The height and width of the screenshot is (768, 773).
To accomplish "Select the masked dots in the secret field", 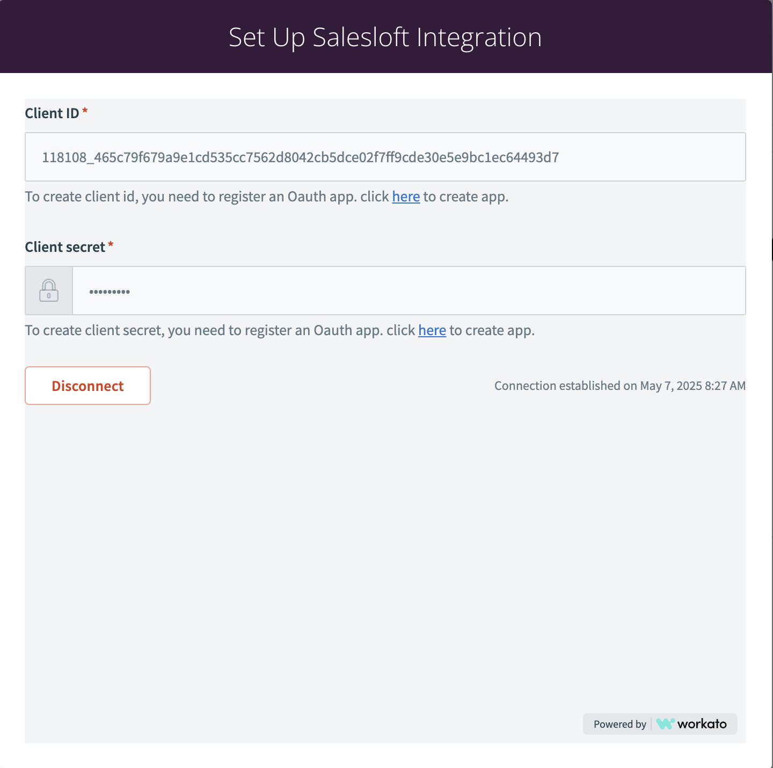I will coord(110,292).
